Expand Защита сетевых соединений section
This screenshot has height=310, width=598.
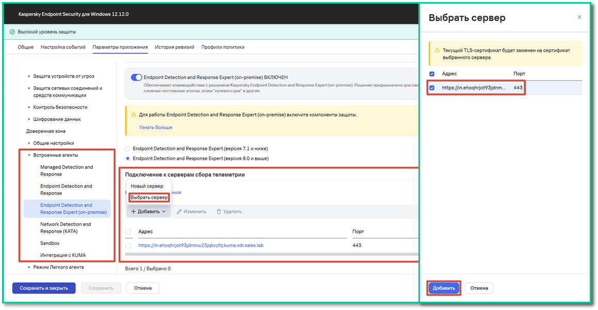(x=29, y=88)
